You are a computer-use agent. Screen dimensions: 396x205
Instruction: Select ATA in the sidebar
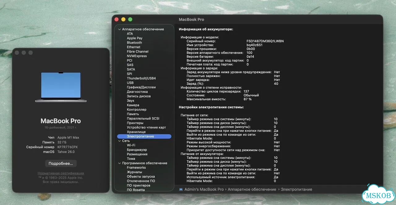click(x=130, y=34)
